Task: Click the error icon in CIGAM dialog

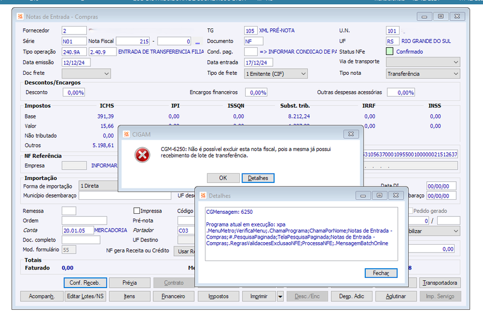Action: click(142, 155)
